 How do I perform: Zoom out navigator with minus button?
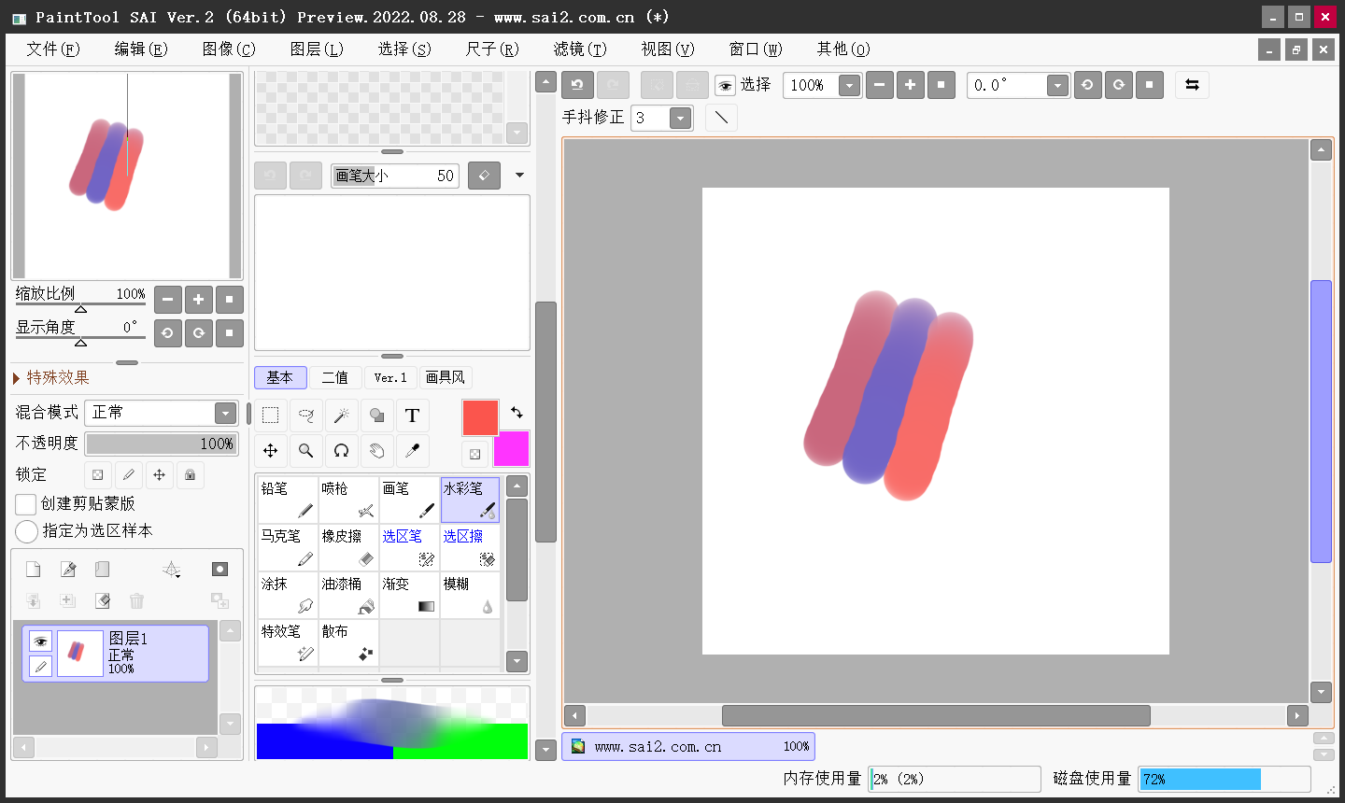pyautogui.click(x=168, y=300)
